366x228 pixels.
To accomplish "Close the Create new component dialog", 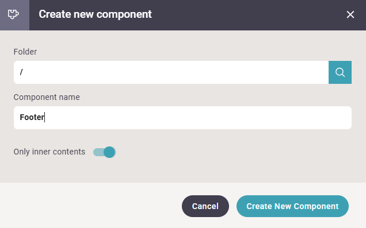I will coord(350,14).
